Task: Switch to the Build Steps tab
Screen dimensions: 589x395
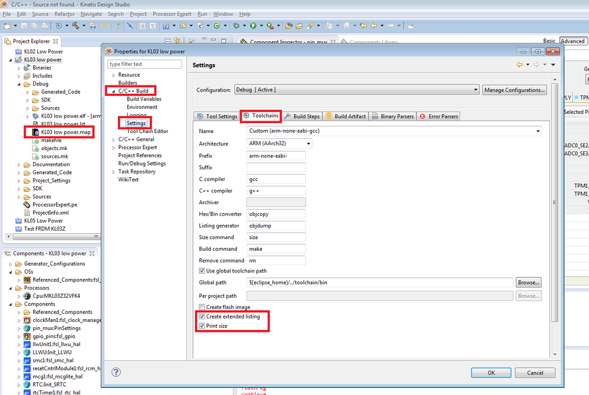Action: tap(302, 117)
